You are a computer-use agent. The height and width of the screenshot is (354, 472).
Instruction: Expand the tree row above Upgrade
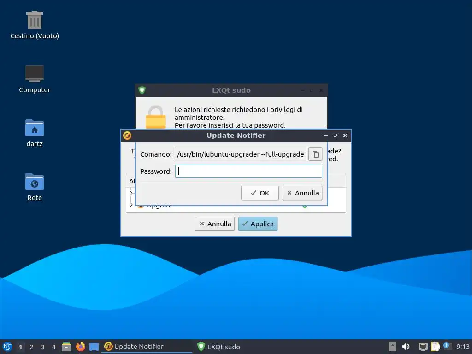click(131, 193)
